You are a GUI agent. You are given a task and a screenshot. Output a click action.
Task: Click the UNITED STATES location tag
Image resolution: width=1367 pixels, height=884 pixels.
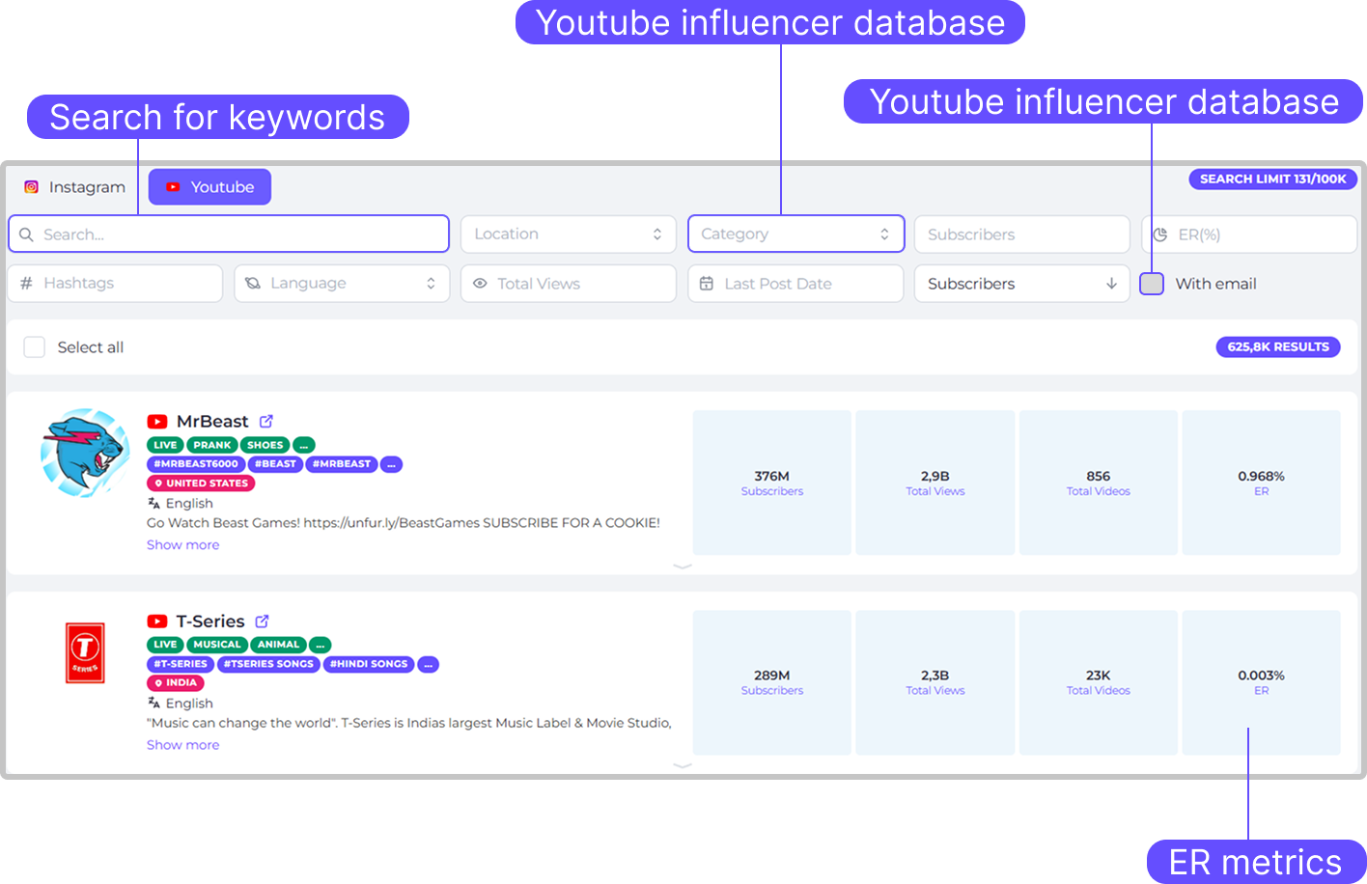[x=201, y=483]
